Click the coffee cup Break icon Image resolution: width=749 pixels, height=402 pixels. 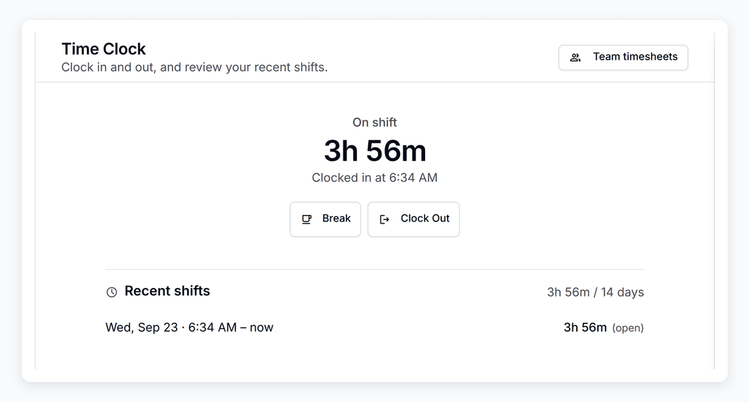tap(306, 219)
